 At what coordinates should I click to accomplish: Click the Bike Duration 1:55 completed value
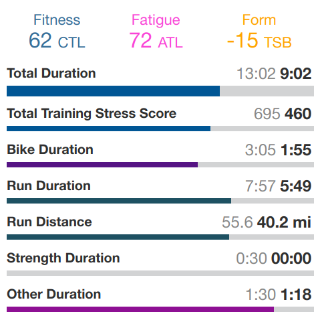click(296, 150)
